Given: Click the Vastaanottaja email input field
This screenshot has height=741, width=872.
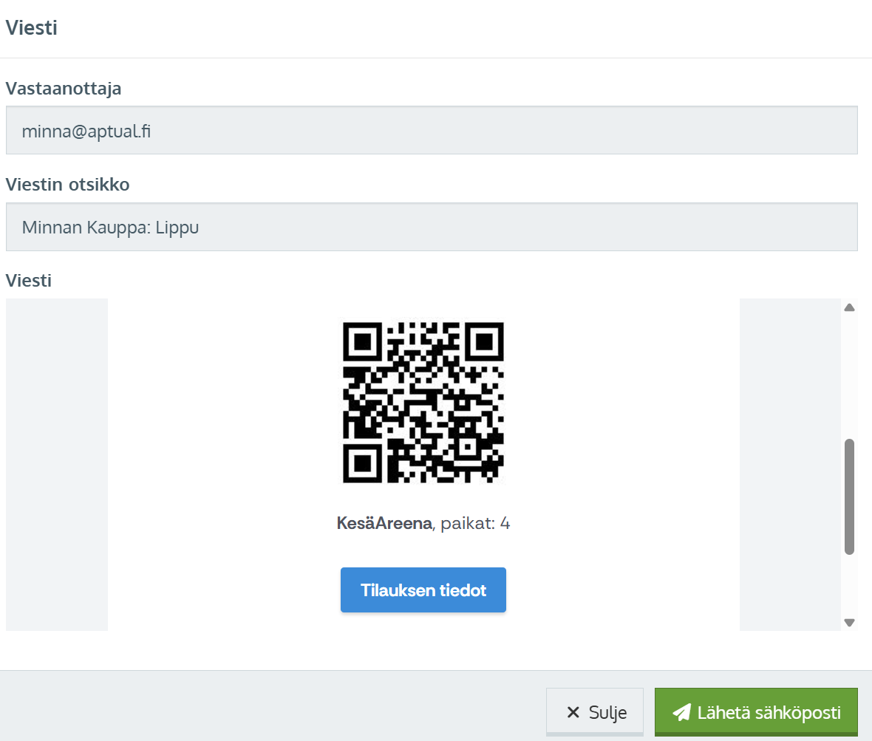Looking at the screenshot, I should point(432,130).
